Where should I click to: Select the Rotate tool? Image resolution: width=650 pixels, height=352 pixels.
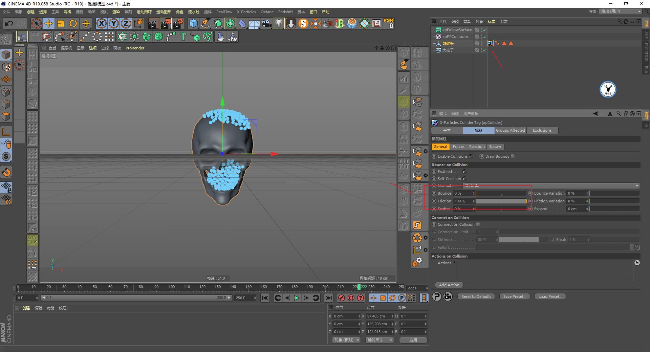(x=73, y=23)
